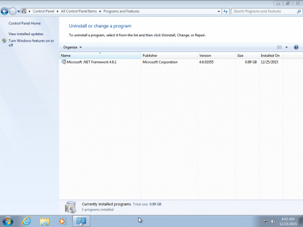Click the shield icon beside Windows features

(4, 41)
